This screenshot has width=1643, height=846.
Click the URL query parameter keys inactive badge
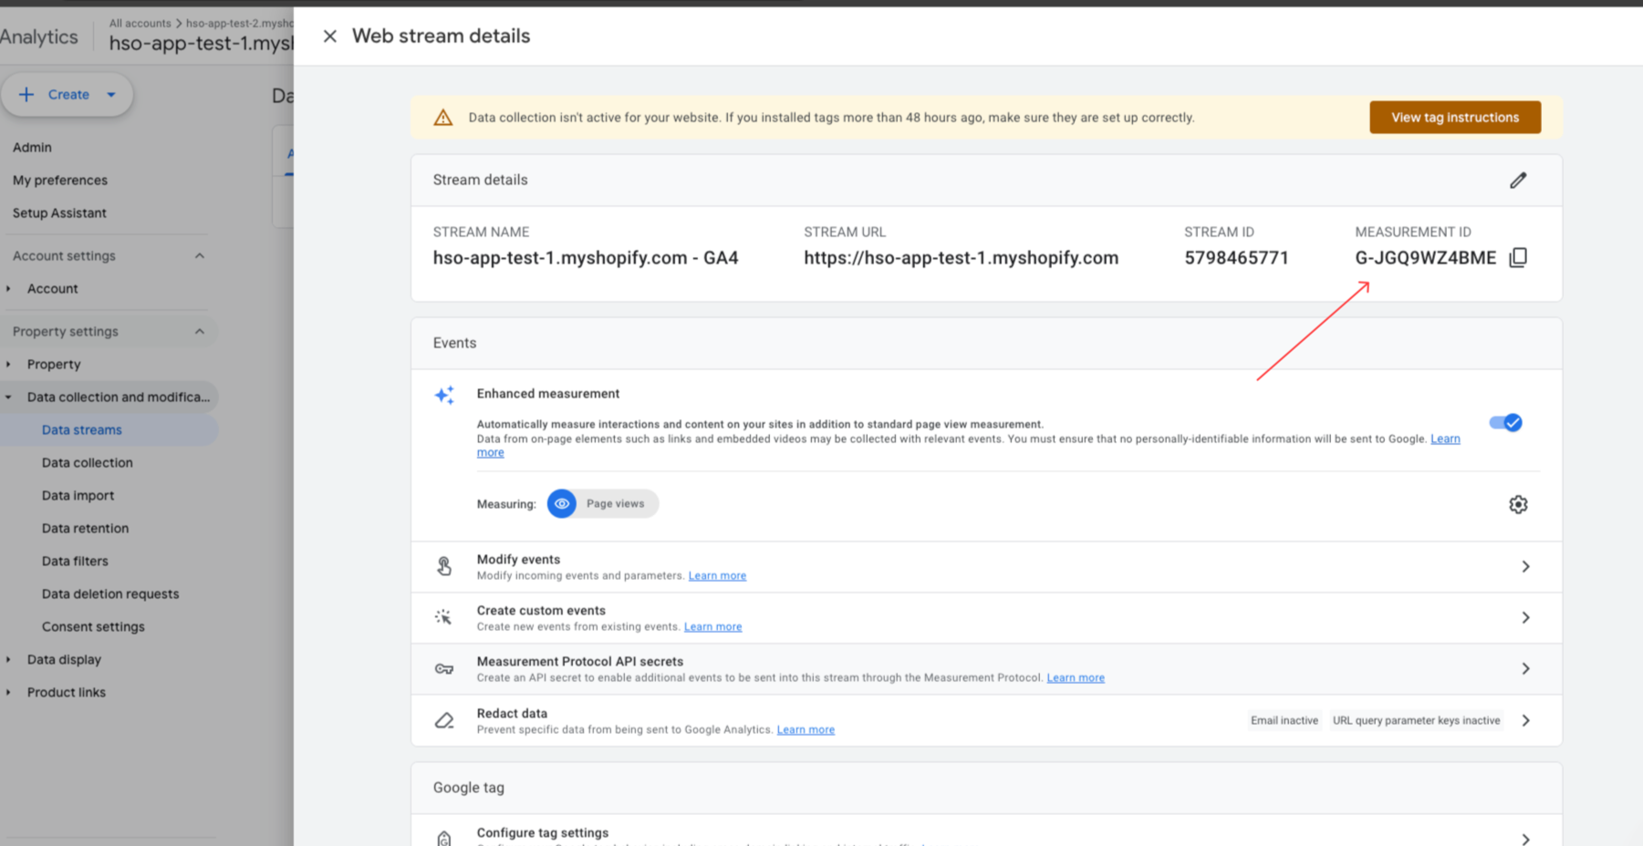1415,720
